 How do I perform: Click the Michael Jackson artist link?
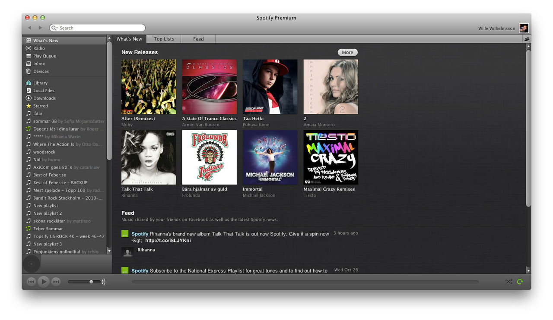(x=259, y=195)
